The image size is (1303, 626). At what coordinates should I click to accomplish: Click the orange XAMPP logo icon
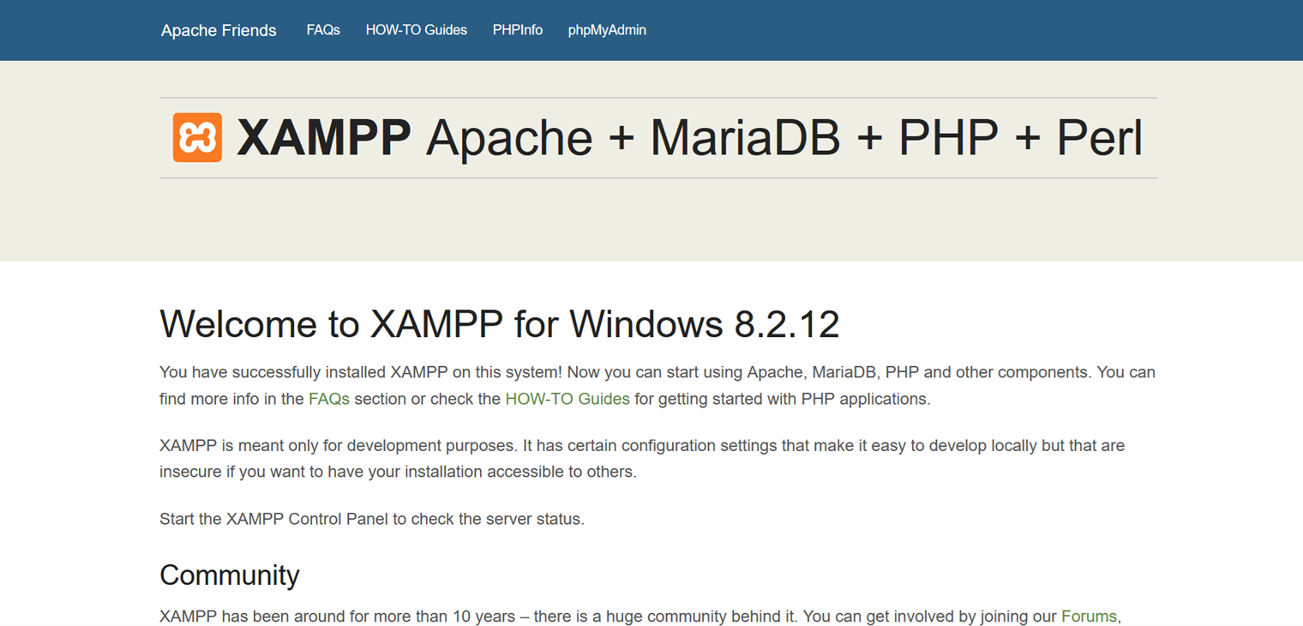pyautogui.click(x=197, y=137)
